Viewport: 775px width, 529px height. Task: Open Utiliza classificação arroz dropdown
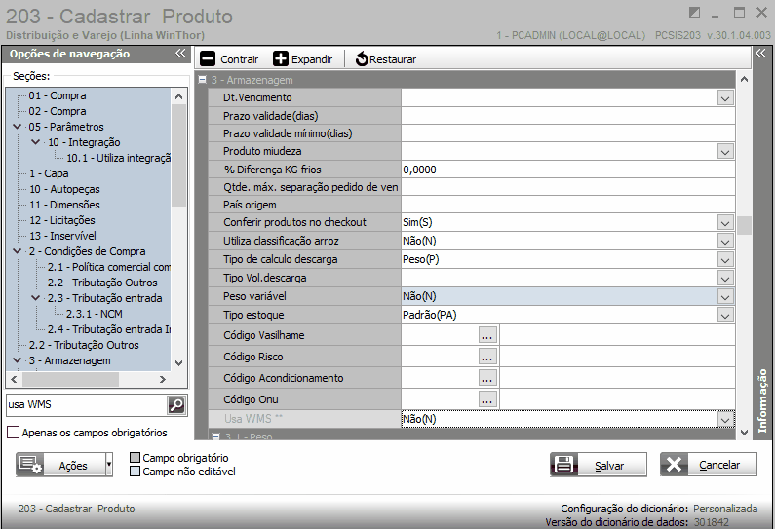[725, 242]
